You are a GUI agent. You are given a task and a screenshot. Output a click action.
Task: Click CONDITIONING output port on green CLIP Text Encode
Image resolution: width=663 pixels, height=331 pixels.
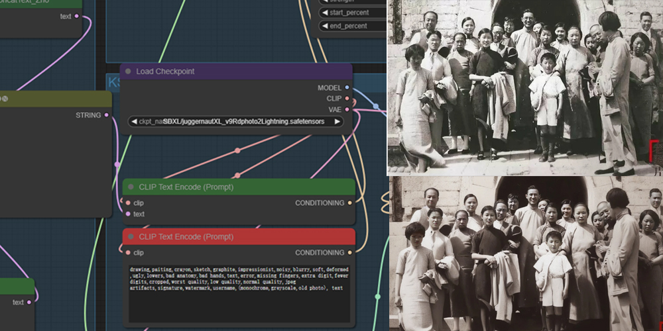click(349, 203)
